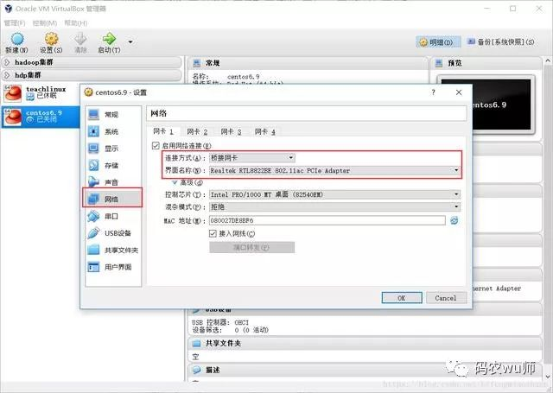
Task: Open dropdown arrow next to Start button
Action: (x=130, y=42)
